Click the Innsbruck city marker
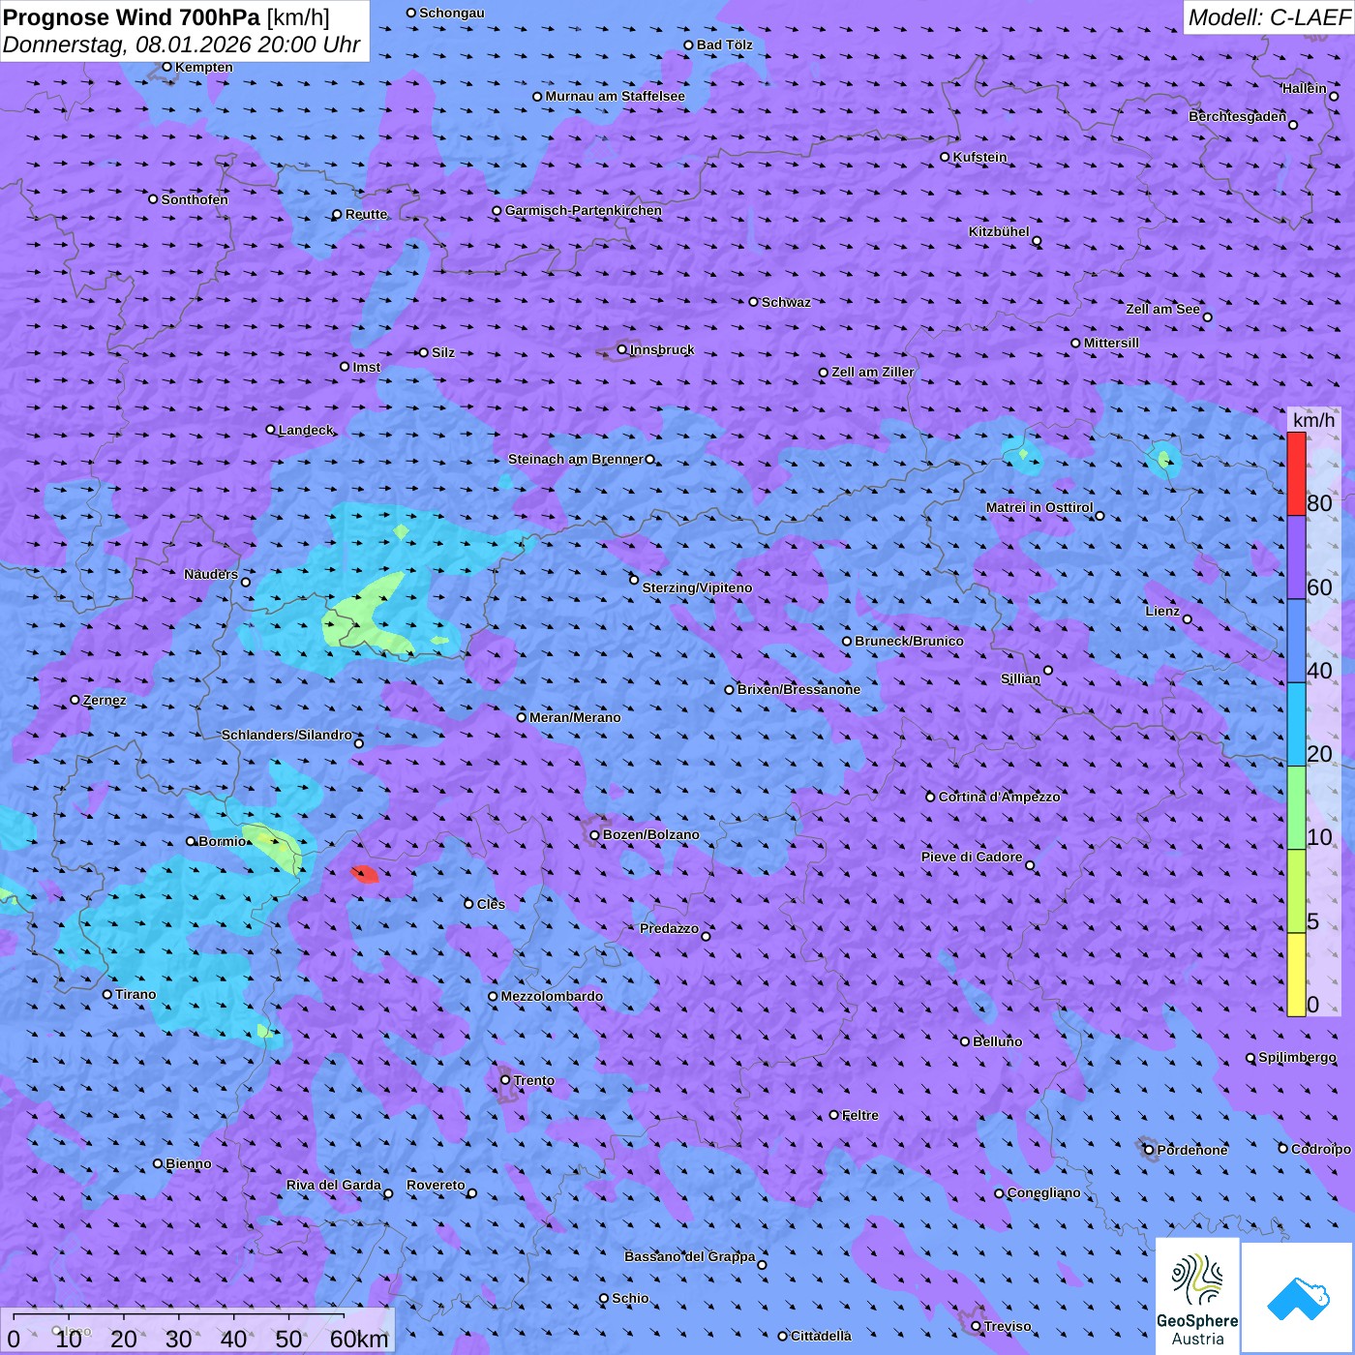Image resolution: width=1355 pixels, height=1355 pixels. click(x=622, y=349)
